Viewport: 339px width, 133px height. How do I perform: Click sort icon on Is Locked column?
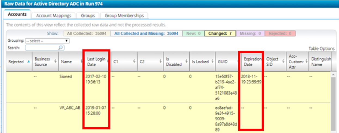[212, 62]
